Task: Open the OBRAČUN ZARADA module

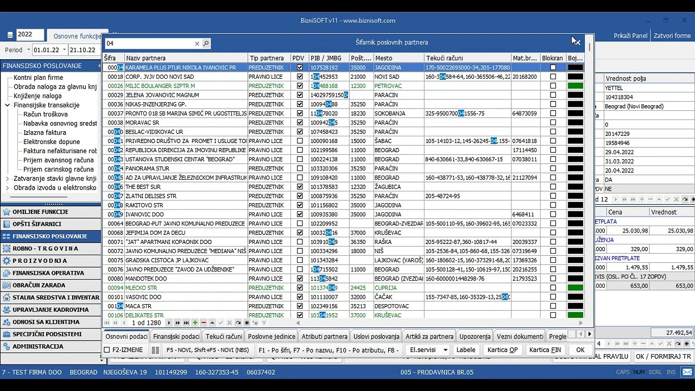Action: tap(50, 285)
